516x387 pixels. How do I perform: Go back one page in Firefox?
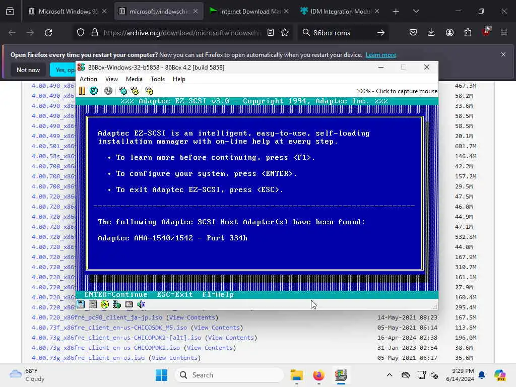point(12,33)
